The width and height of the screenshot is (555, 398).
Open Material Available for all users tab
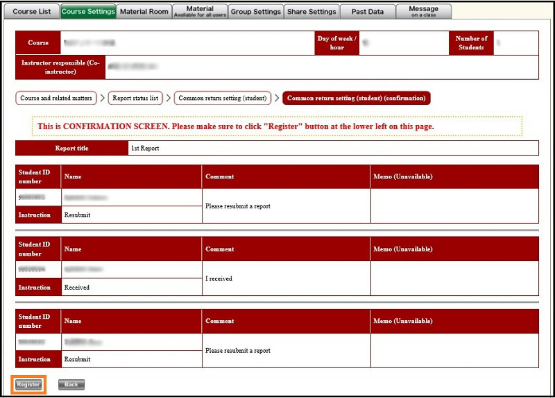(x=200, y=12)
